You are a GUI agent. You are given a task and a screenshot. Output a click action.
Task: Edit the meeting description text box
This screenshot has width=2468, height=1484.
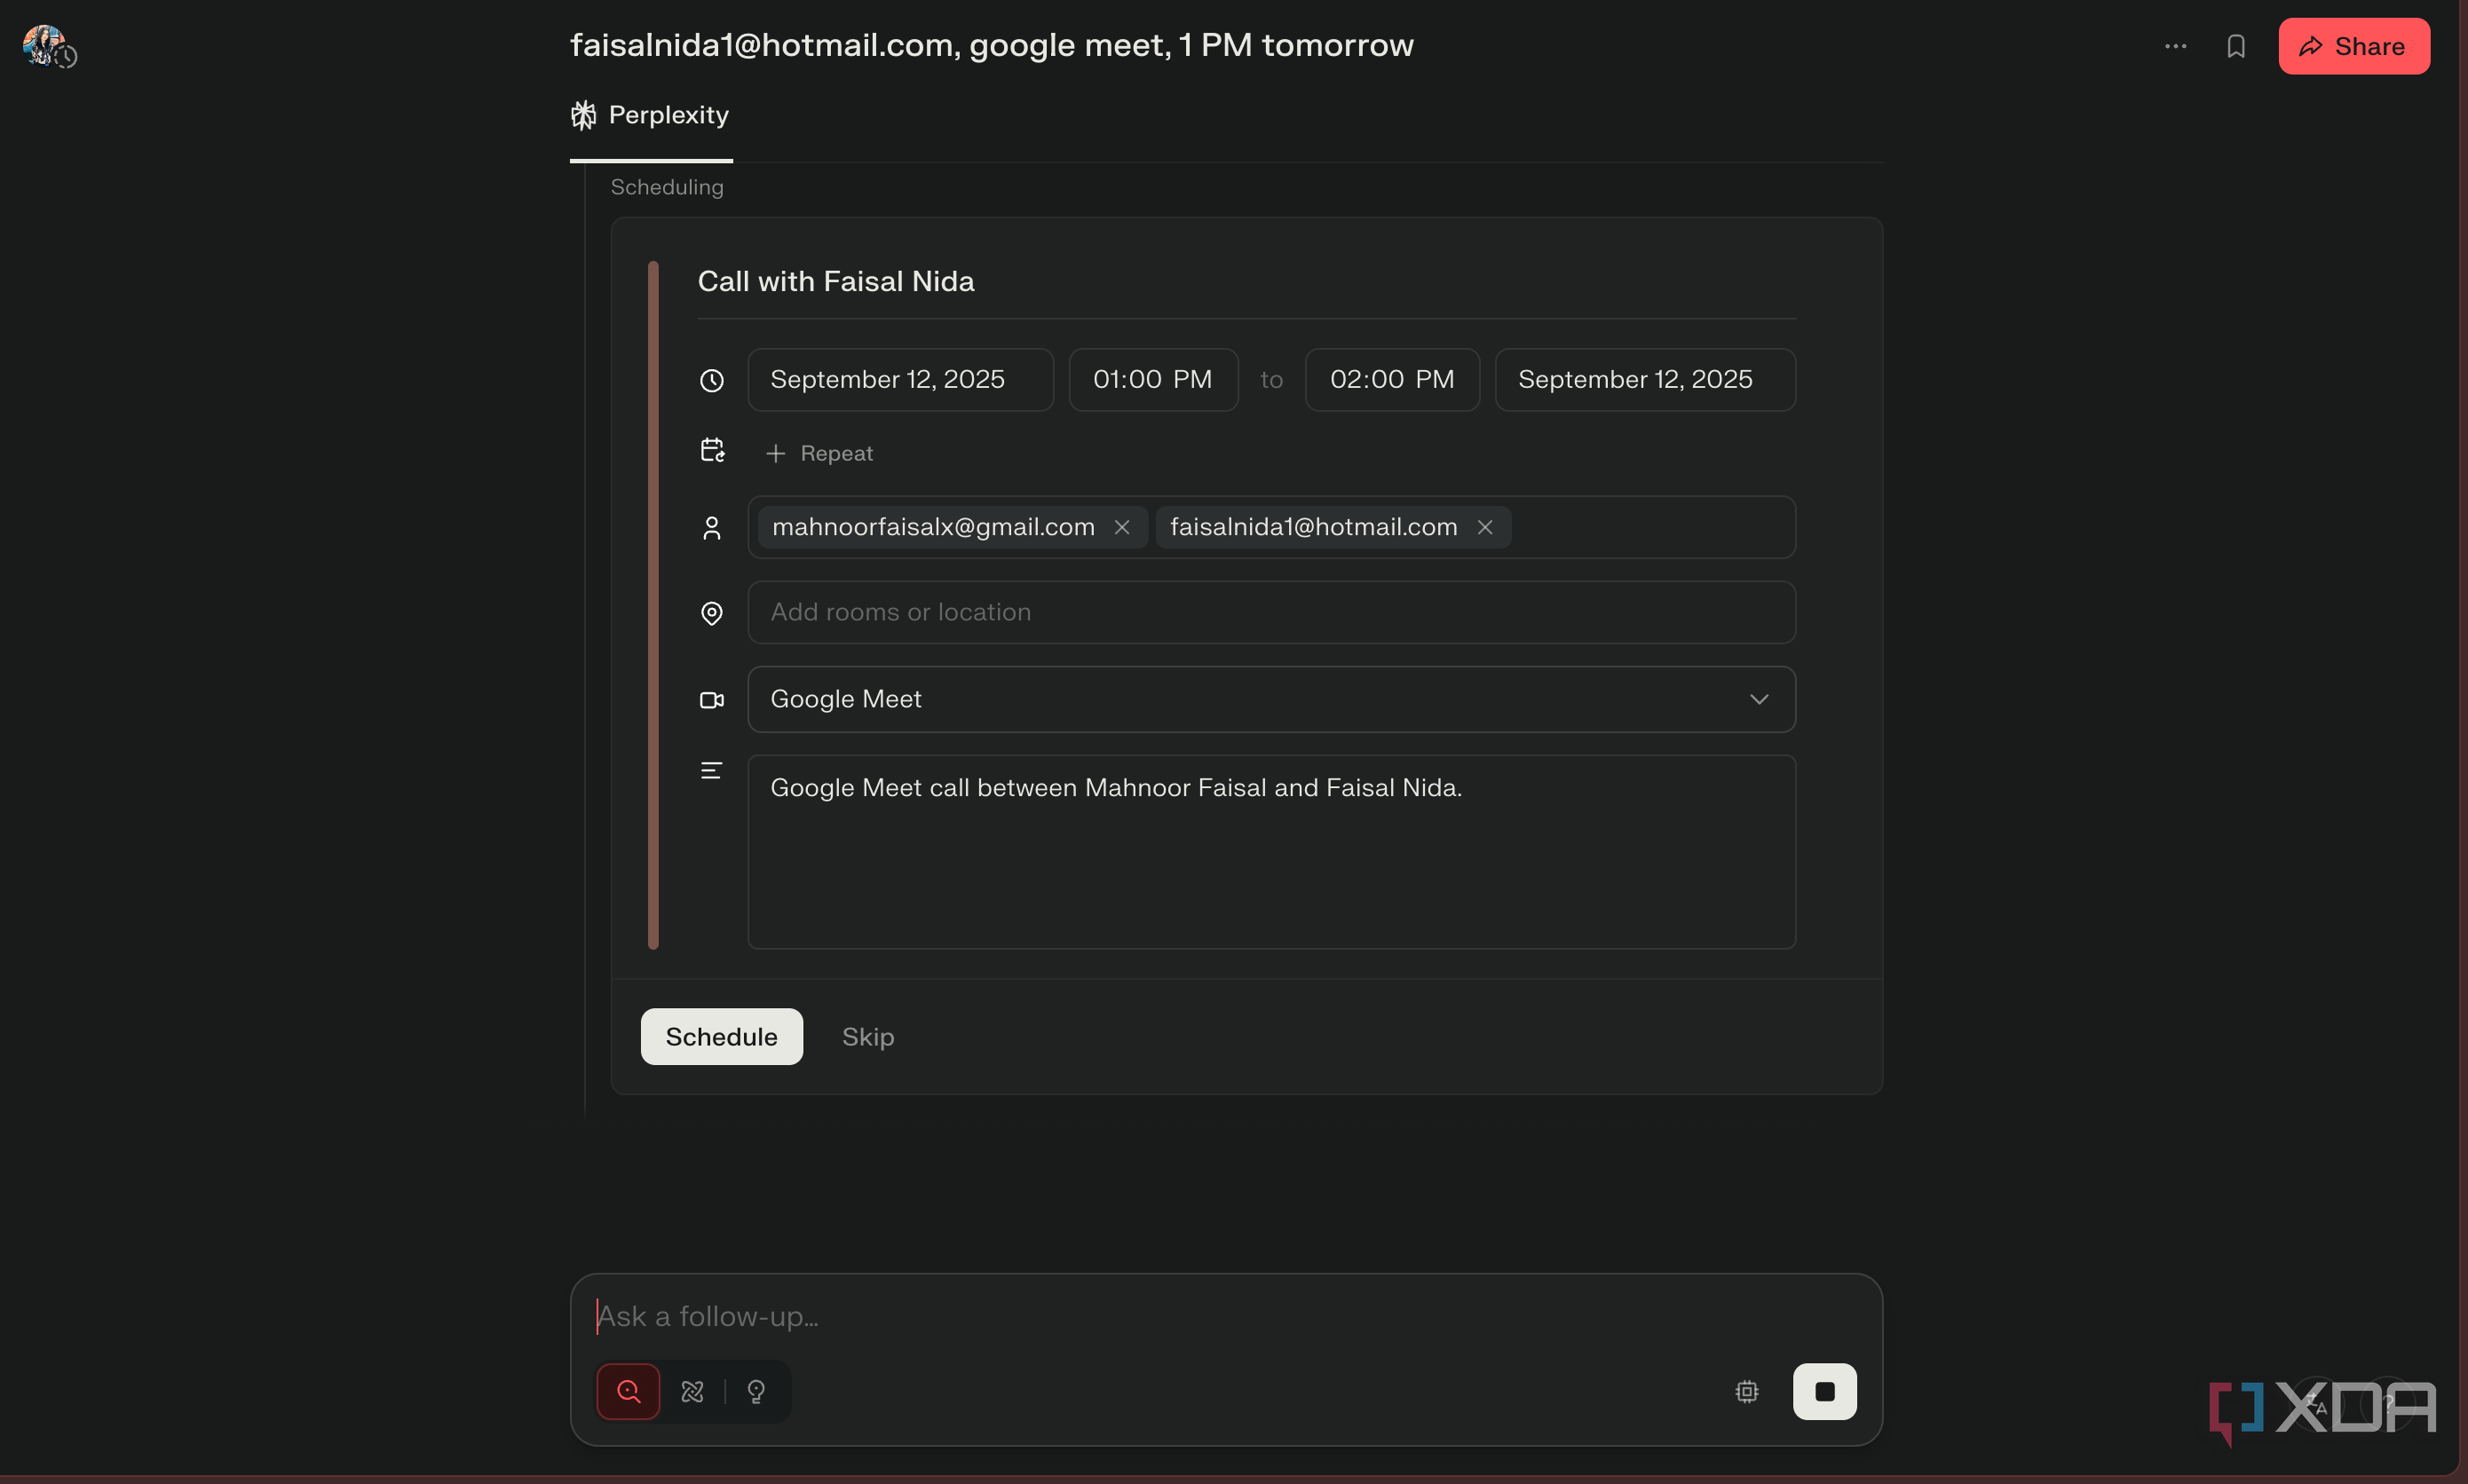click(x=1271, y=852)
